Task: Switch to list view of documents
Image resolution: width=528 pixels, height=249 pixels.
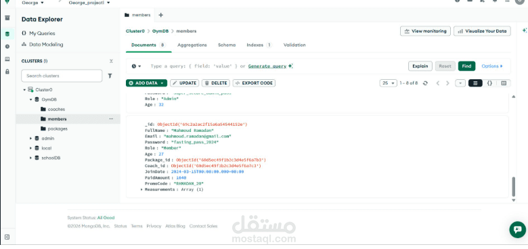Action: tap(475, 83)
